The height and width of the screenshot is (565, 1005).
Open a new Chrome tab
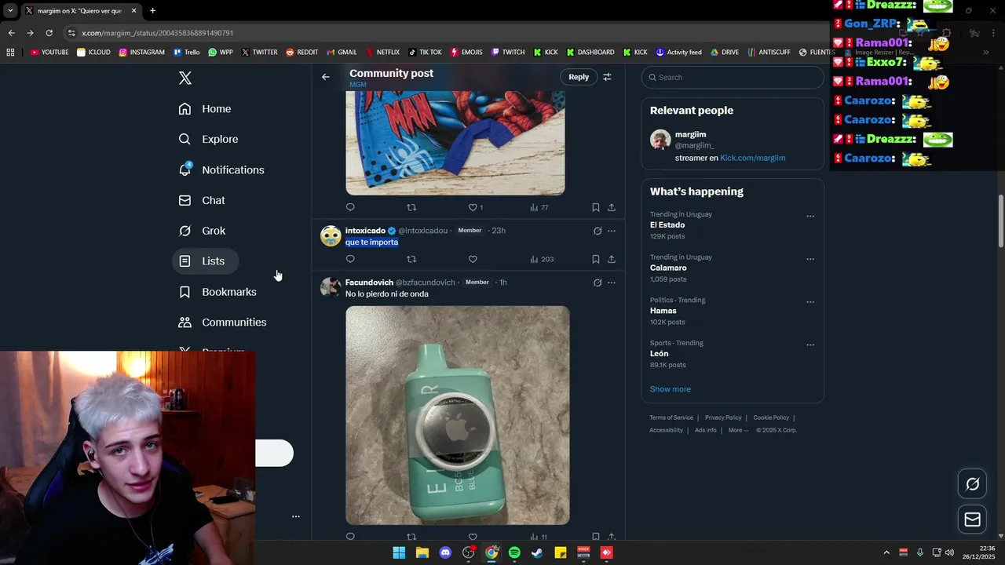click(152, 11)
